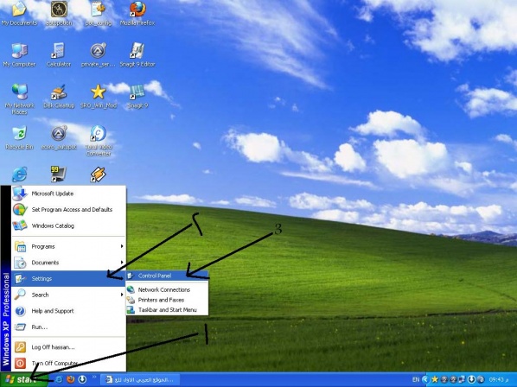This screenshot has width=517, height=387.
Task: Select Snagit 9 Editor desktop shortcut
Action: pos(137,54)
